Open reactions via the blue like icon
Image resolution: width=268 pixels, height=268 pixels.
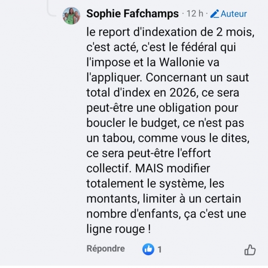[148, 249]
